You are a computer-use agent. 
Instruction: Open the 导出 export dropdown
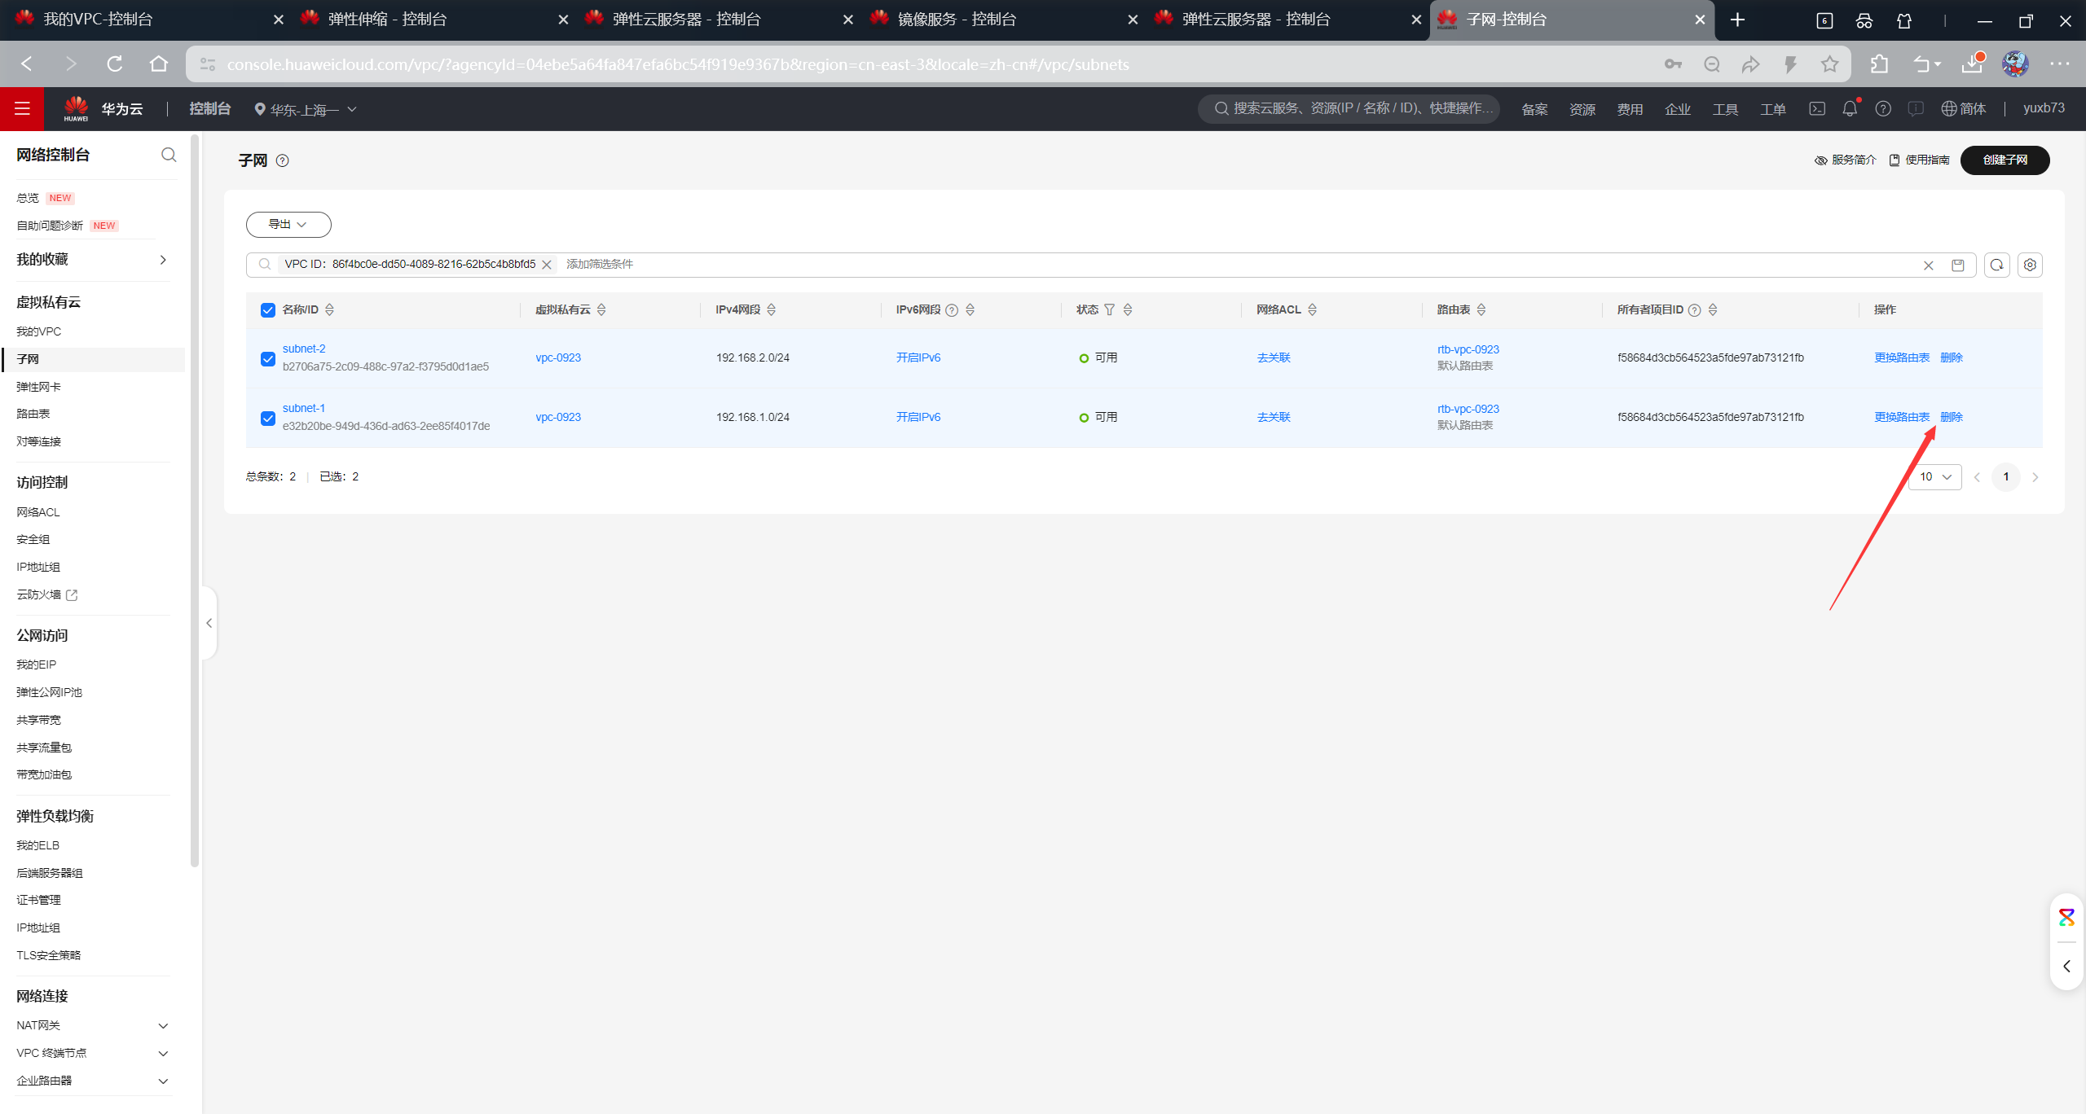(288, 224)
